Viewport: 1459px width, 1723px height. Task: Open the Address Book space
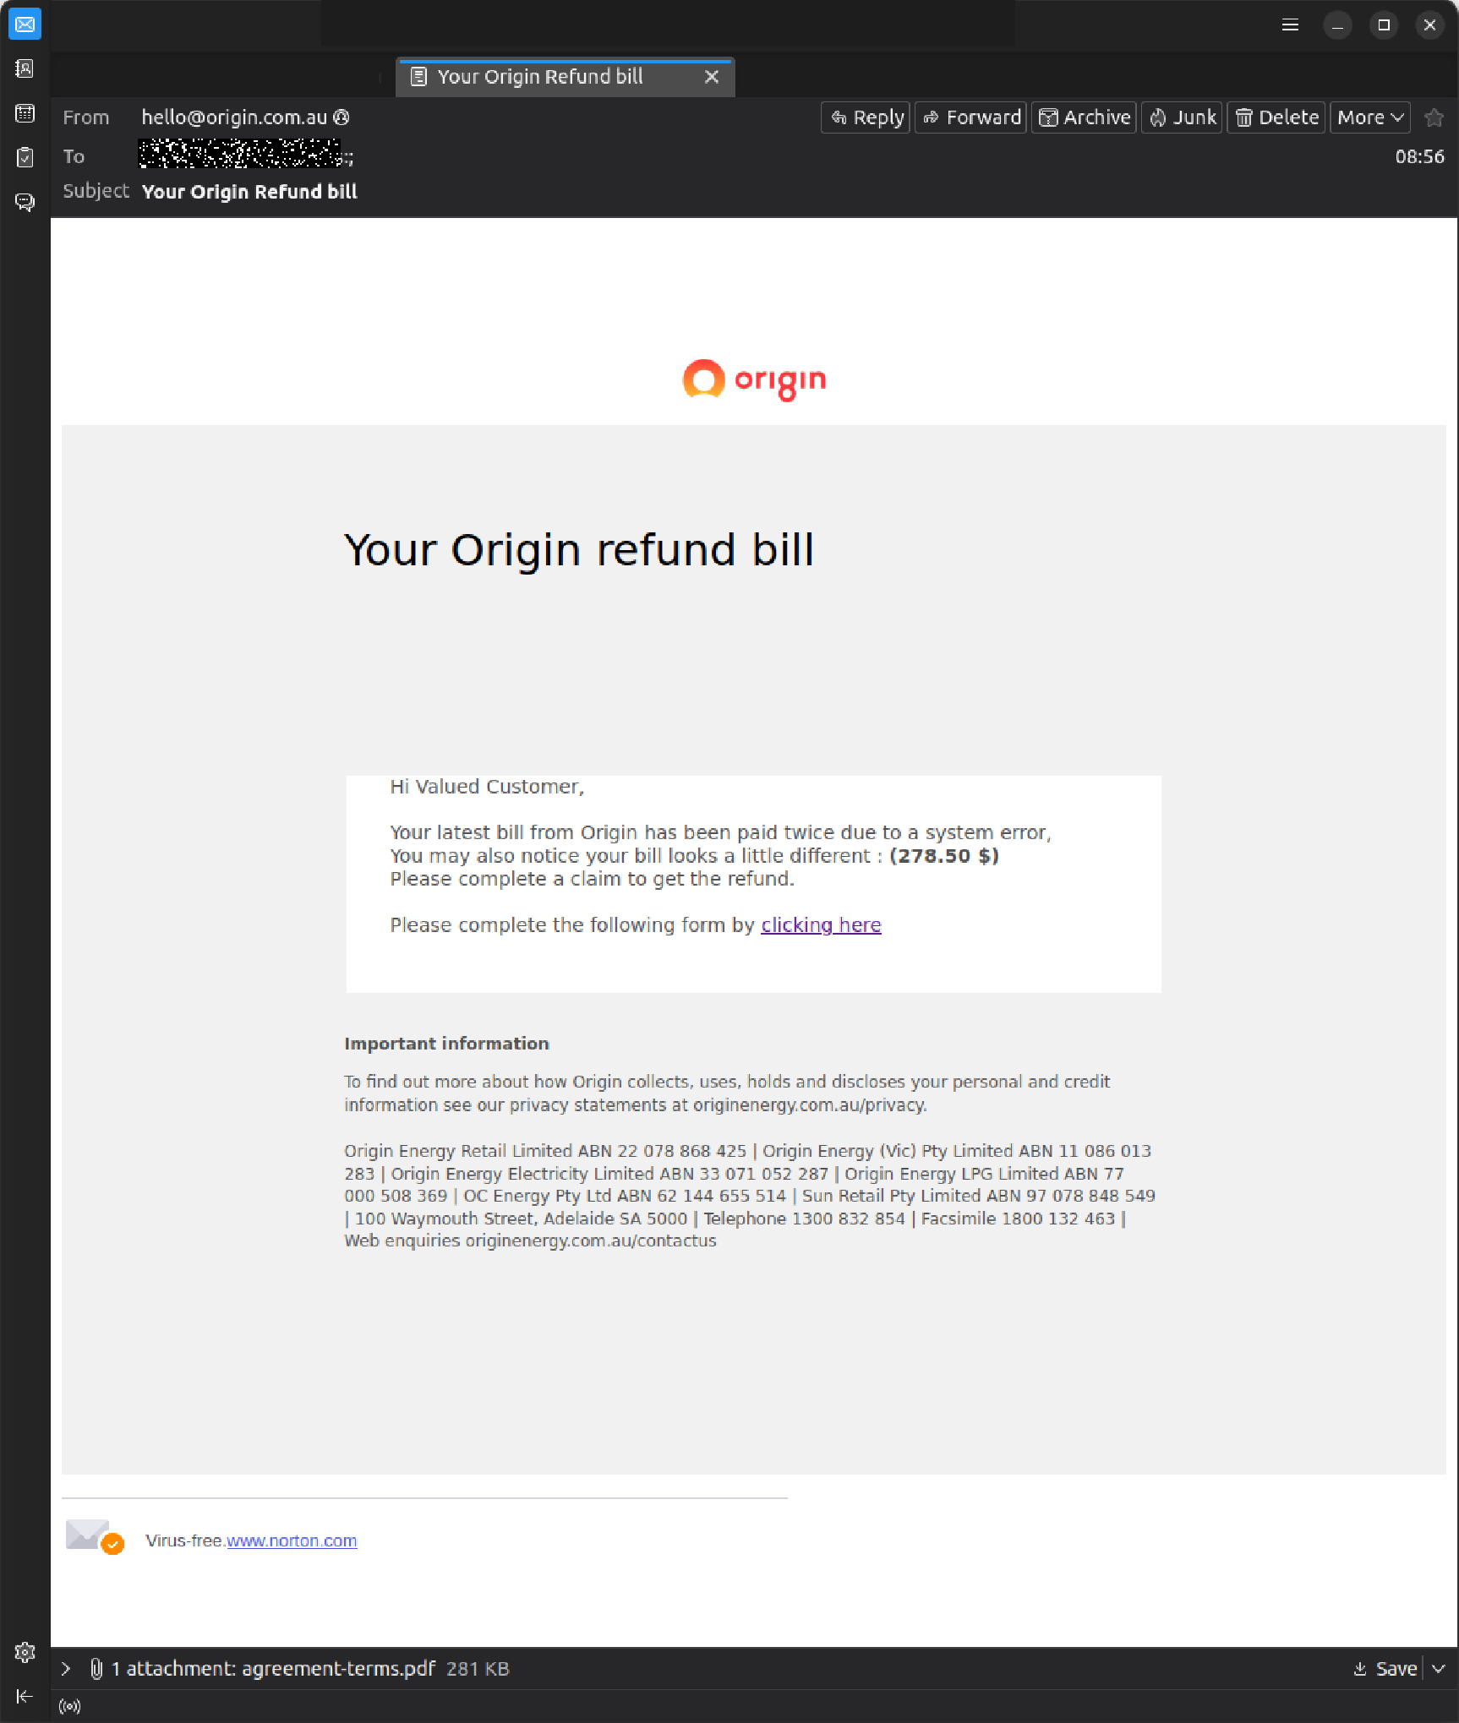(25, 69)
